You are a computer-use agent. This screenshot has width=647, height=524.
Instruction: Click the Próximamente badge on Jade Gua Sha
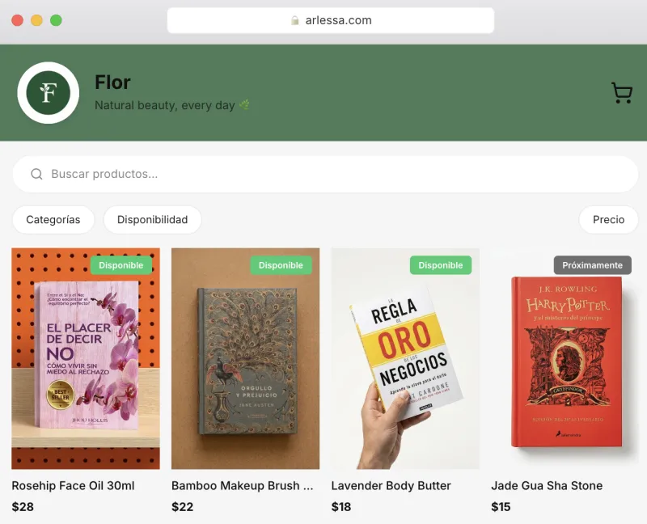[593, 265]
